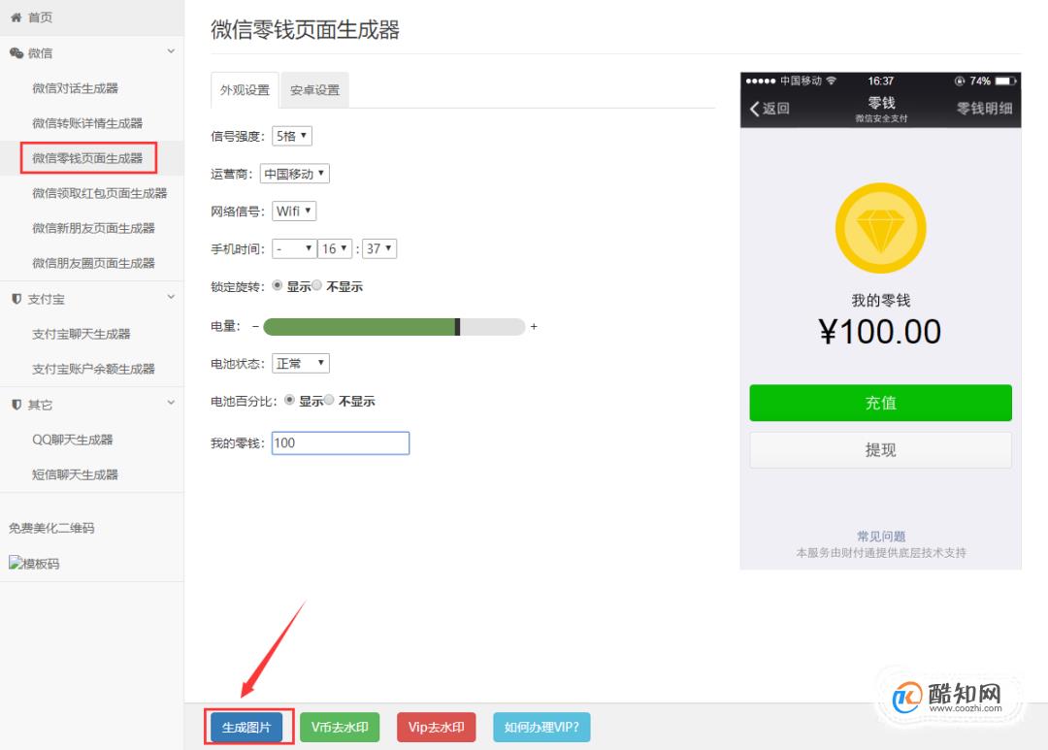Image resolution: width=1048 pixels, height=750 pixels.
Task: Click the grey unfilled part of 电量 slider
Action: pos(493,327)
